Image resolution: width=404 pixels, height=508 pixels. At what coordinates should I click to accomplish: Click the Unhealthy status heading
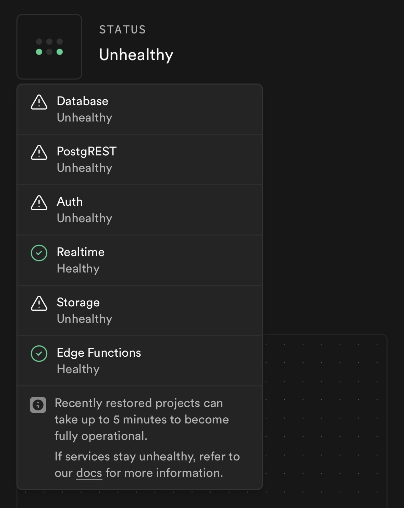136,55
